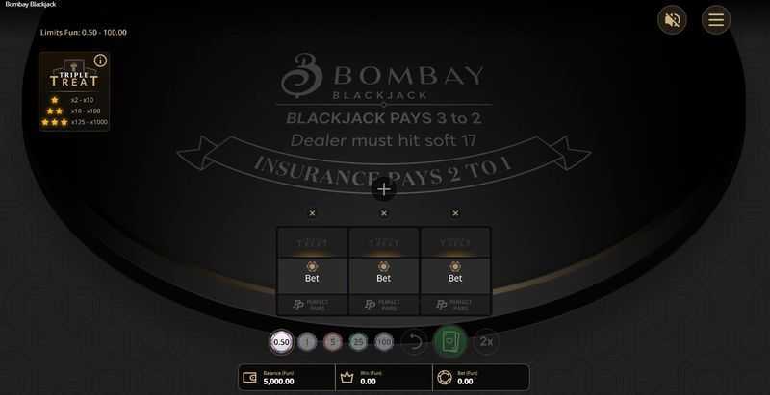Open the hamburger menu

tap(716, 20)
